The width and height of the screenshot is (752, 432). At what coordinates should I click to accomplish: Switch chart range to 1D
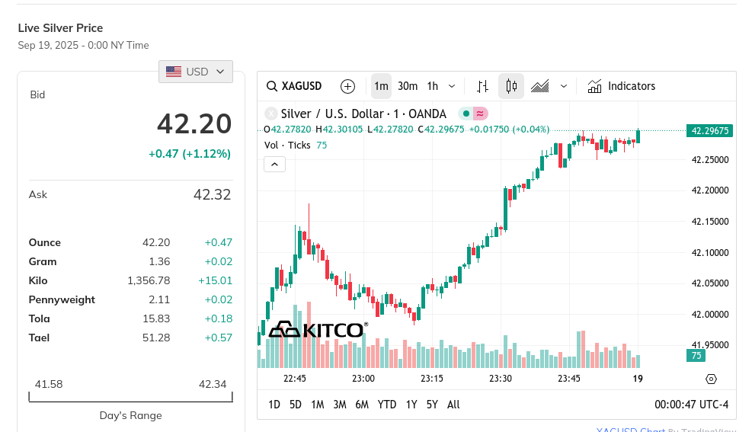pos(274,405)
